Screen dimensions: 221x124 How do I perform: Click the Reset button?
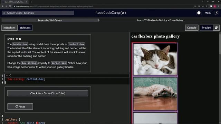coord(20,106)
